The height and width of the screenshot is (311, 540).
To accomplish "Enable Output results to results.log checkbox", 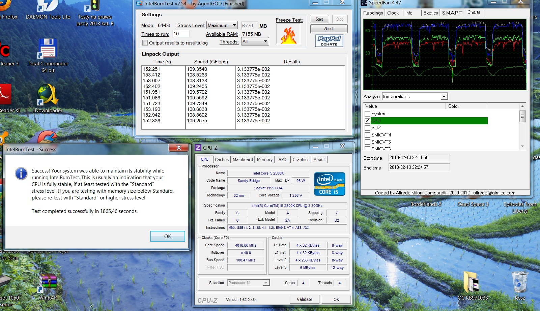I will click(145, 43).
